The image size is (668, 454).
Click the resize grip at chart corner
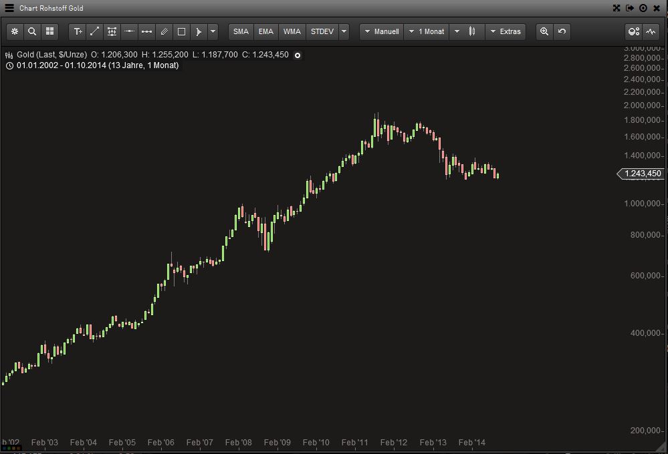click(661, 447)
